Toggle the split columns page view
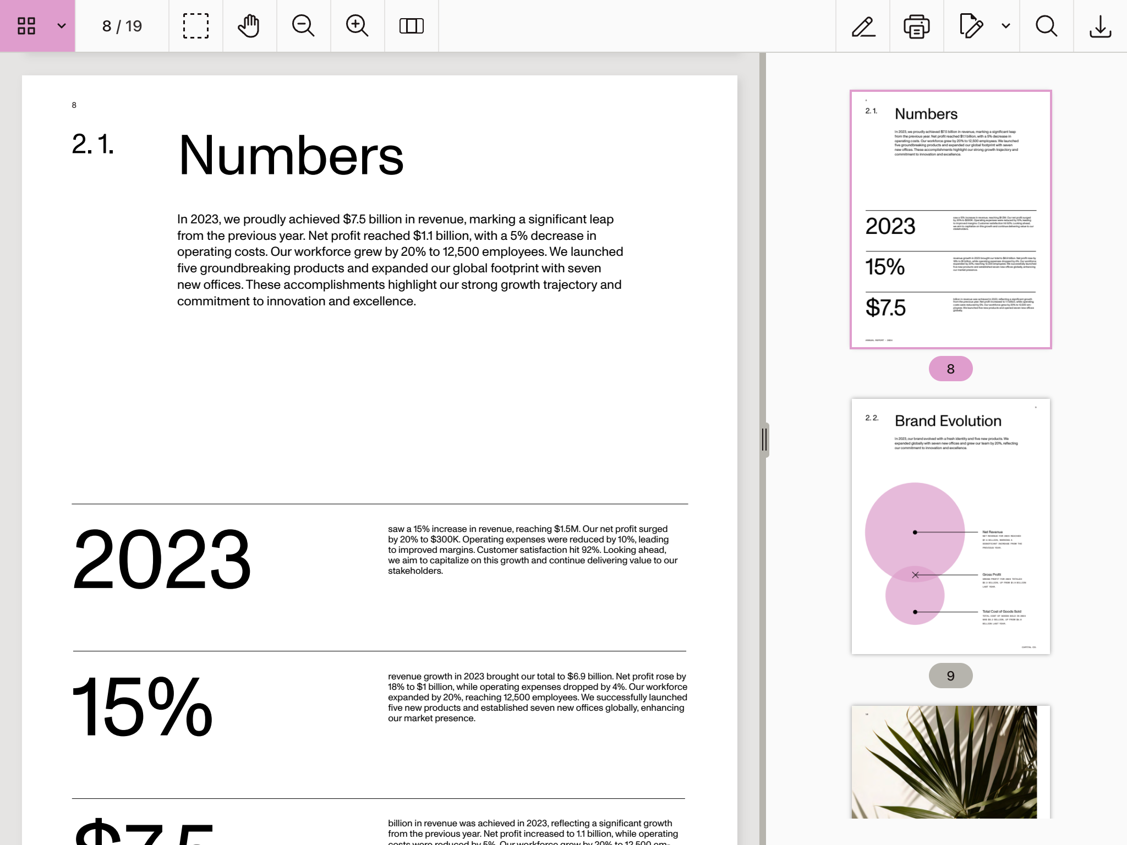 click(x=411, y=26)
